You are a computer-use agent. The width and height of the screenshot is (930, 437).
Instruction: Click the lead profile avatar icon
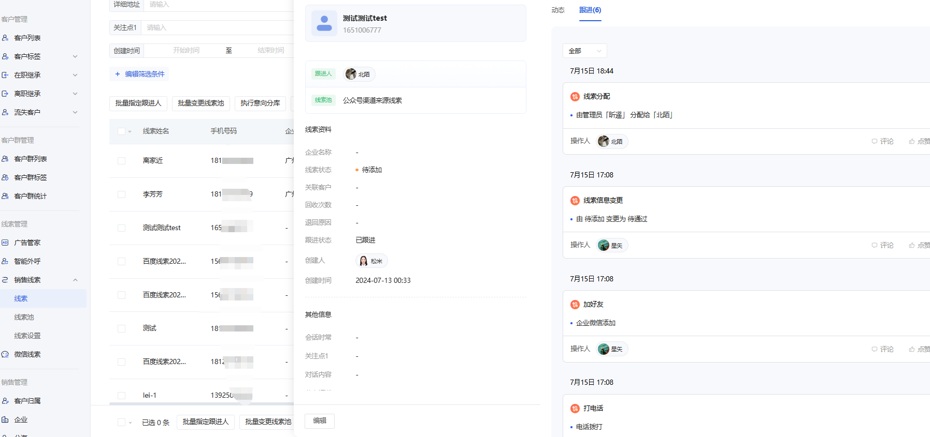tap(324, 23)
